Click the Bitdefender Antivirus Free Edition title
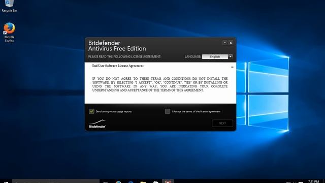325x183 pixels. click(117, 46)
